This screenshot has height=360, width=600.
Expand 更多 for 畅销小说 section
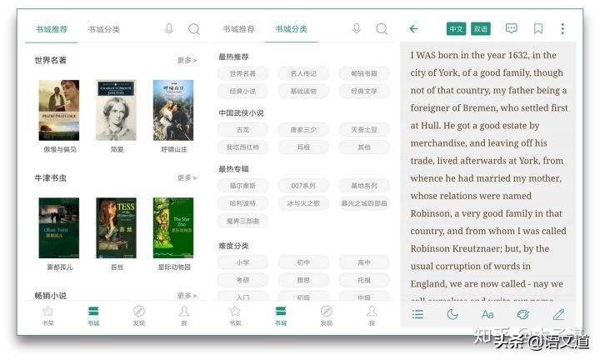pos(187,295)
